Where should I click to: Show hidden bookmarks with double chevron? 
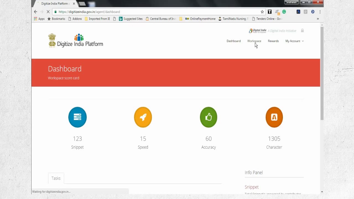318,19
